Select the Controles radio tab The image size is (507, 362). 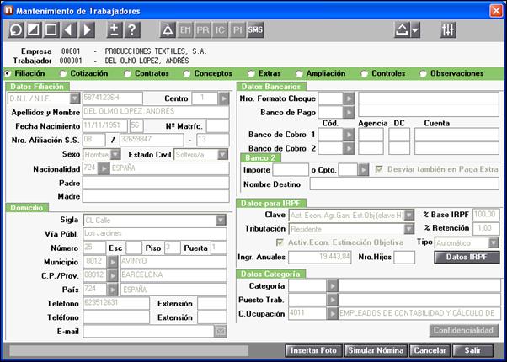(x=365, y=74)
